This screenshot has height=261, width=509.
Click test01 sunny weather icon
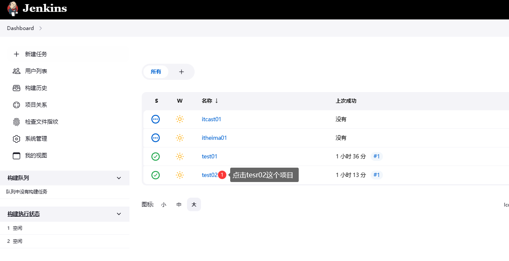[x=180, y=156]
